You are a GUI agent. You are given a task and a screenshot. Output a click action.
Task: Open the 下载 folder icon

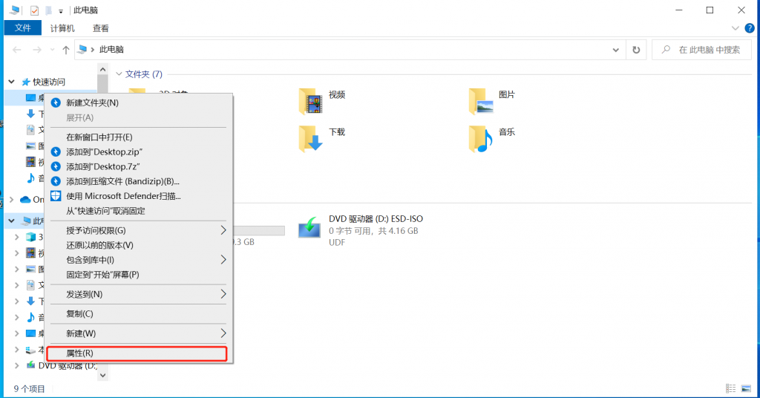(310, 138)
